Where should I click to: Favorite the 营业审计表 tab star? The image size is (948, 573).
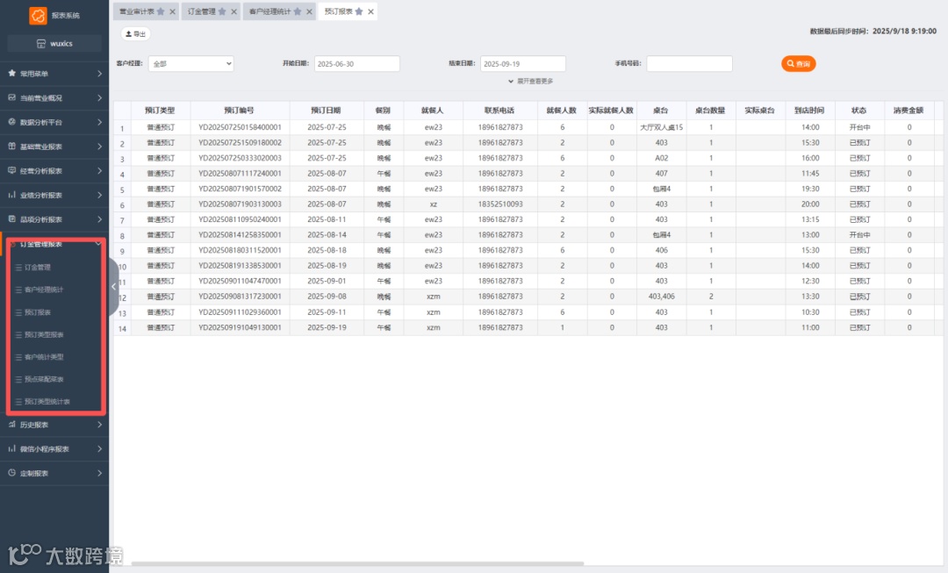tap(161, 11)
